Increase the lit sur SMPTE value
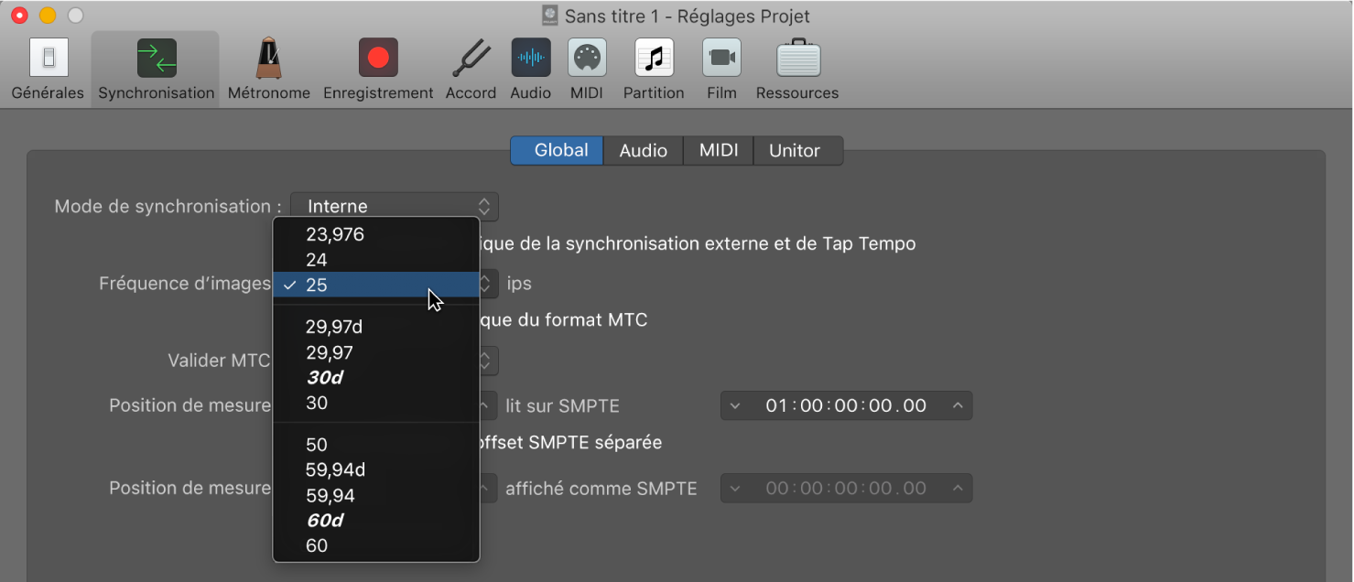 click(x=958, y=406)
